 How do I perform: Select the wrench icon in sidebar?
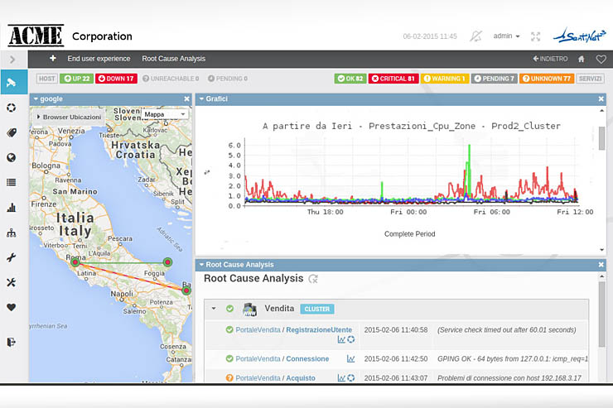pos(12,257)
